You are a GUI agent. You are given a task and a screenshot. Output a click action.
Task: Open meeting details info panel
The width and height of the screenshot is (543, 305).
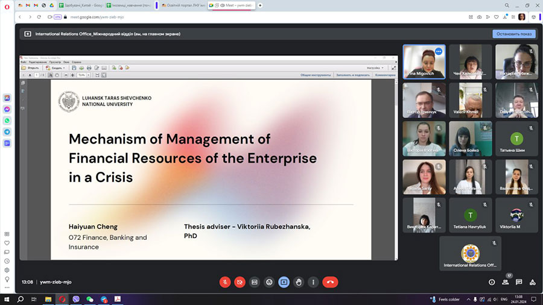492,281
